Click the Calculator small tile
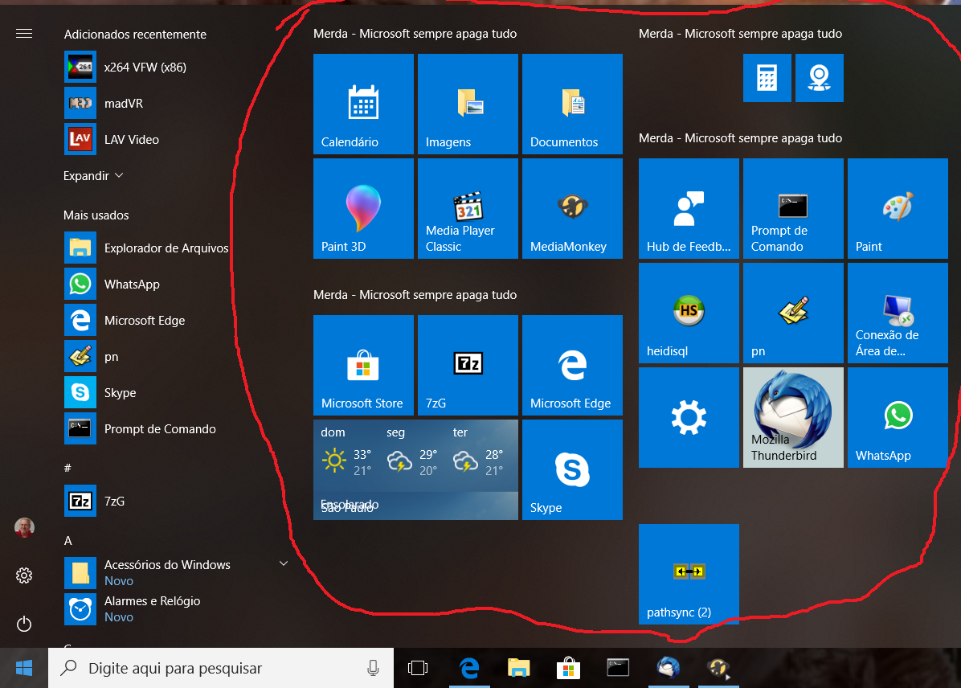The height and width of the screenshot is (688, 961). (767, 78)
